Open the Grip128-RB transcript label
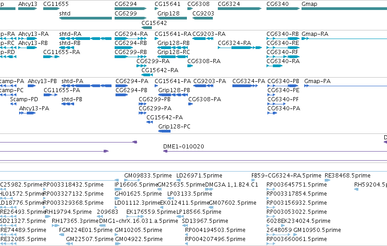387x246 pixels. [174, 43]
